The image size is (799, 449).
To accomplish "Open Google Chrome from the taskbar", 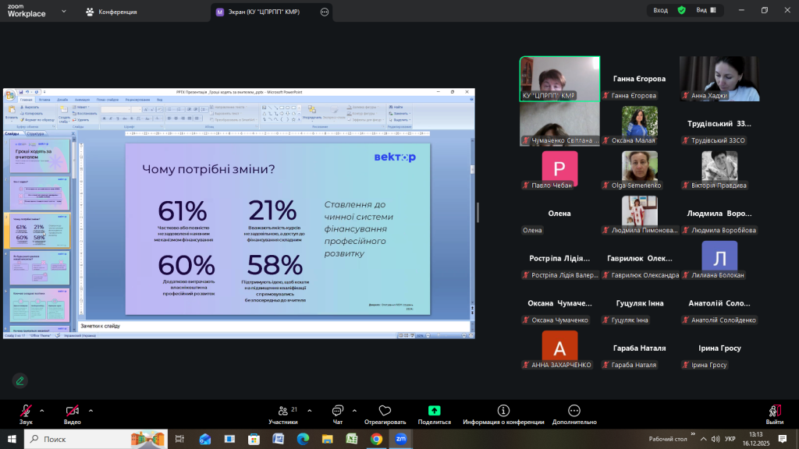I will [x=376, y=439].
